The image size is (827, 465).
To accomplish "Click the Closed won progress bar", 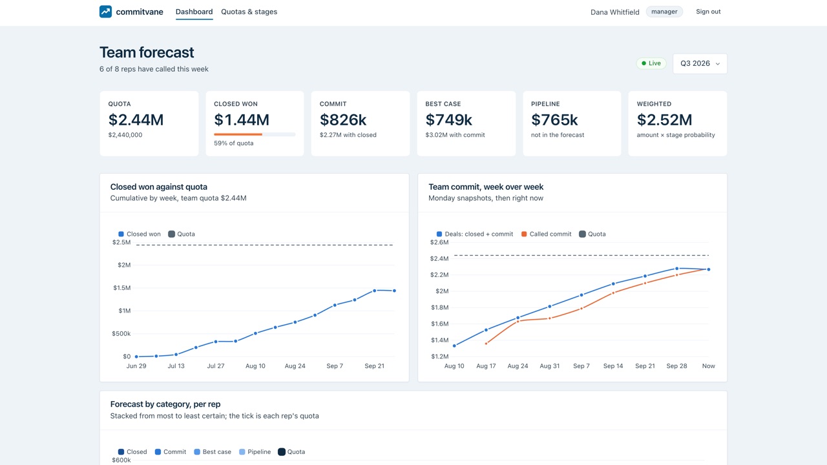I will [255, 134].
